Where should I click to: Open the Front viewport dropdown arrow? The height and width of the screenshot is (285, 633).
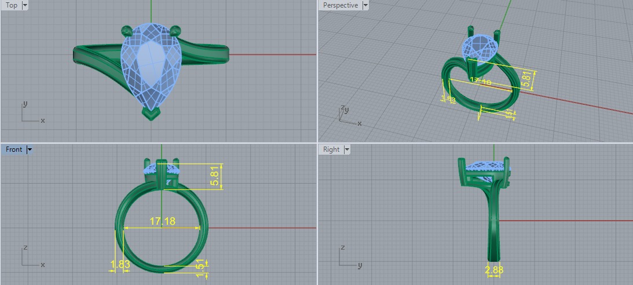point(29,149)
